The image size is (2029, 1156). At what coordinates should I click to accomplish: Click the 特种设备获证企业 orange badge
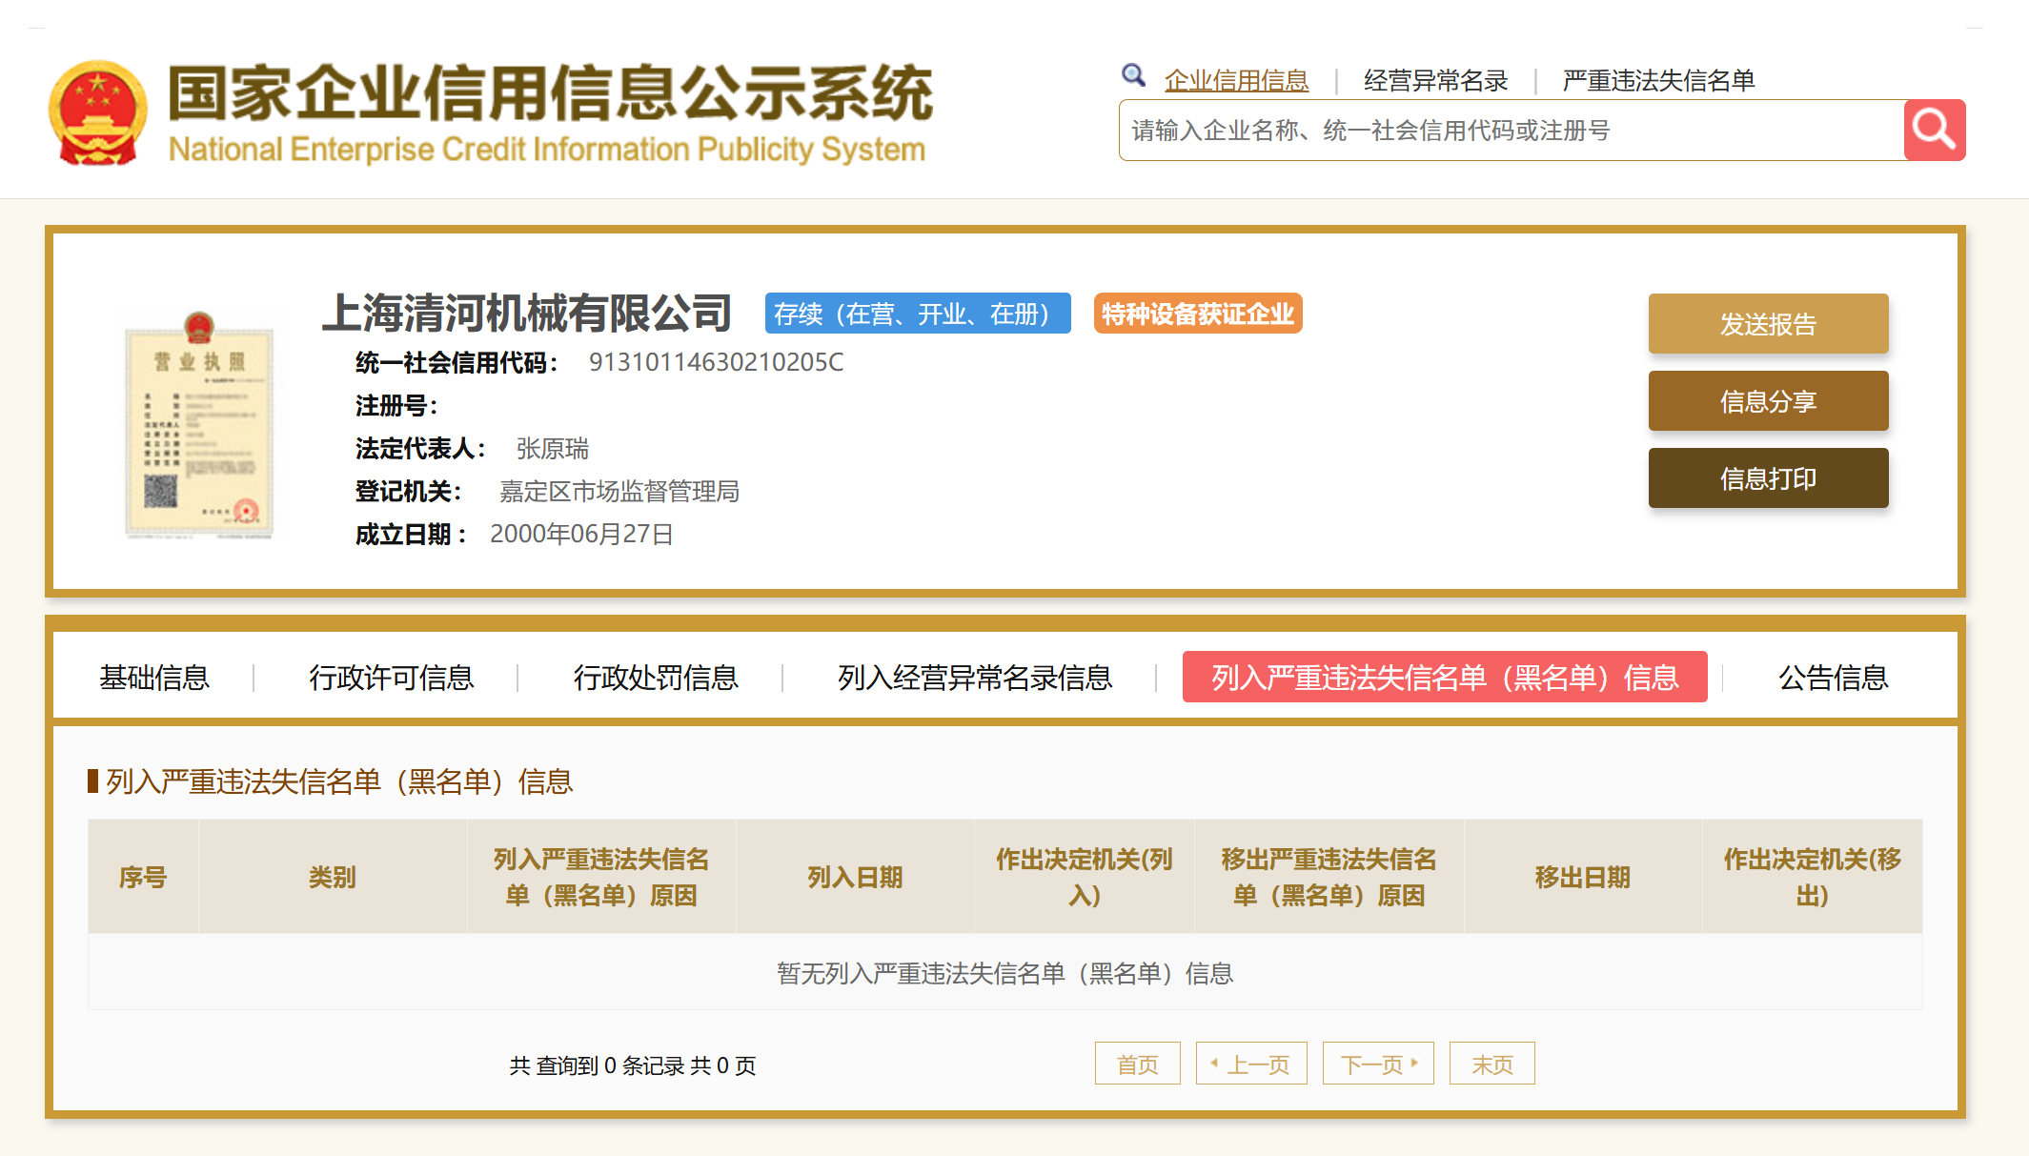tap(1198, 314)
